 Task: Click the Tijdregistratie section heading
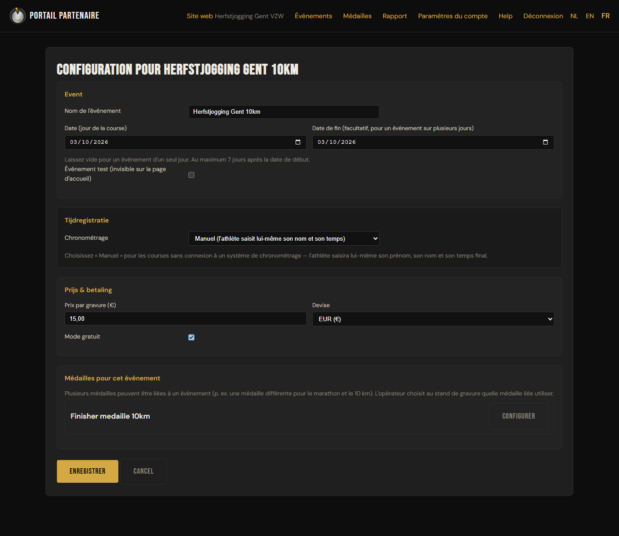click(86, 220)
